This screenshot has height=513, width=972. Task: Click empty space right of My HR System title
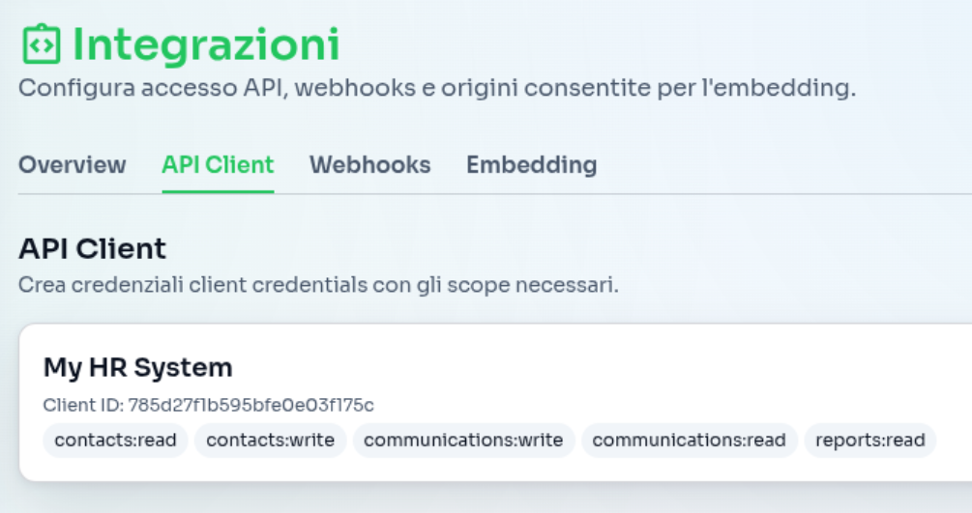pyautogui.click(x=580, y=367)
